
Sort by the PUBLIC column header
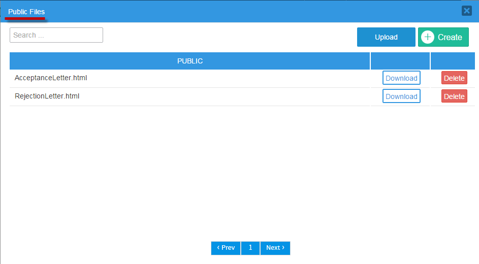point(189,61)
